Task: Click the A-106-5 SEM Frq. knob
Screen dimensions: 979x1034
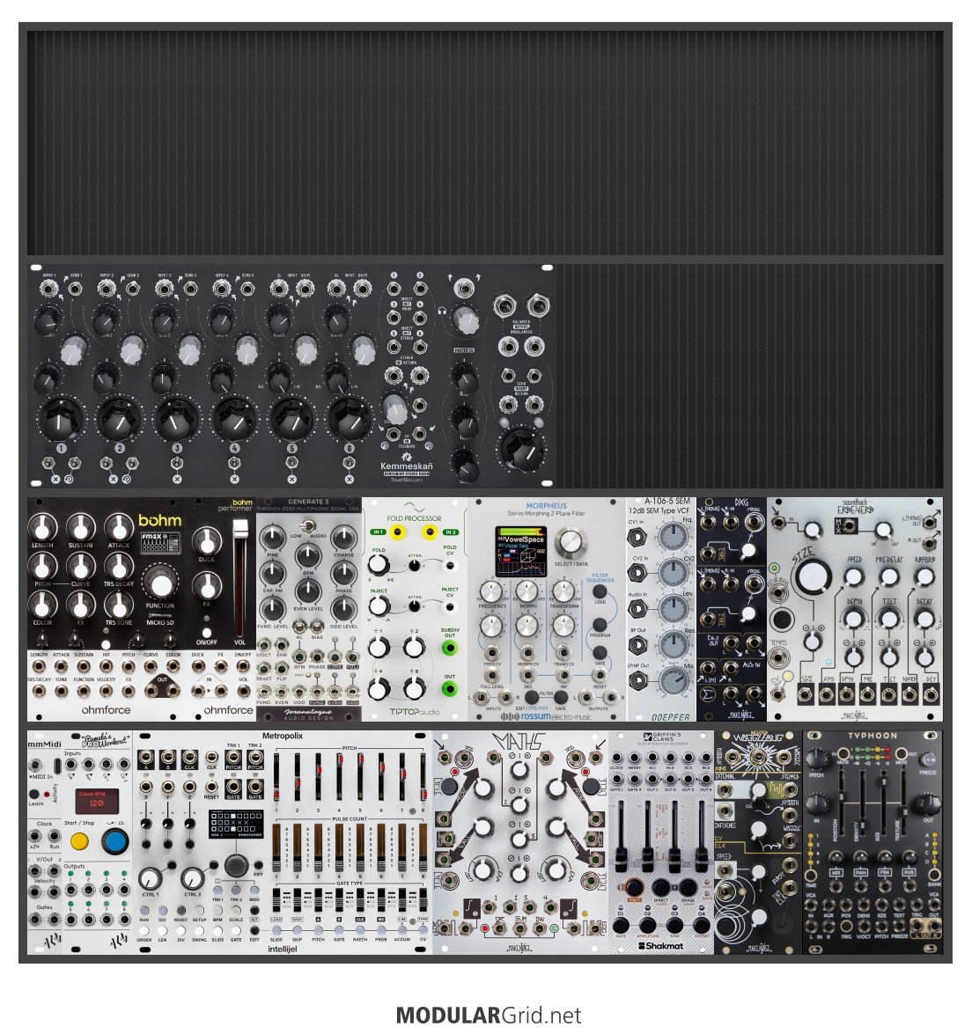Action: (673, 538)
